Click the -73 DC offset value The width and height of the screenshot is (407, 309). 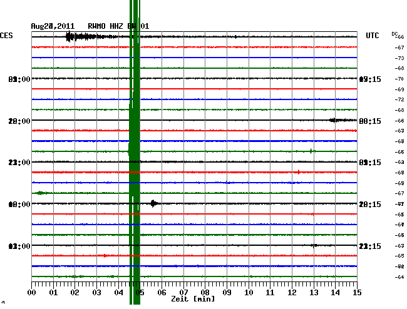[x=399, y=58]
